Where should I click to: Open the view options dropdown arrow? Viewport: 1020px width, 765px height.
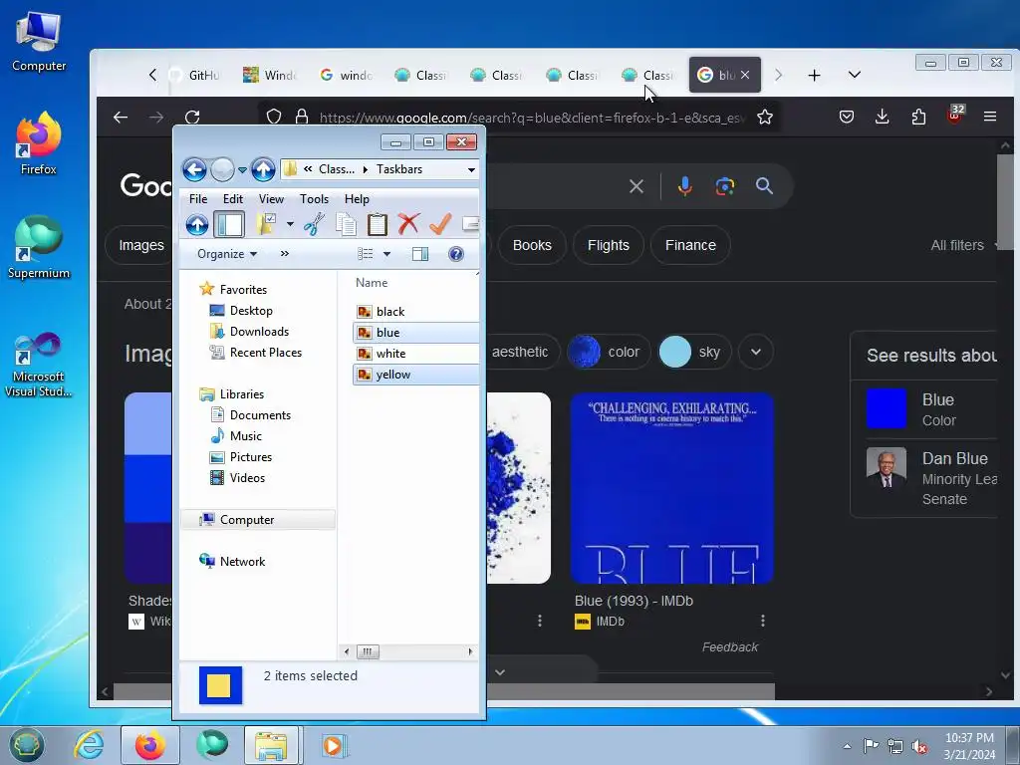tap(387, 254)
